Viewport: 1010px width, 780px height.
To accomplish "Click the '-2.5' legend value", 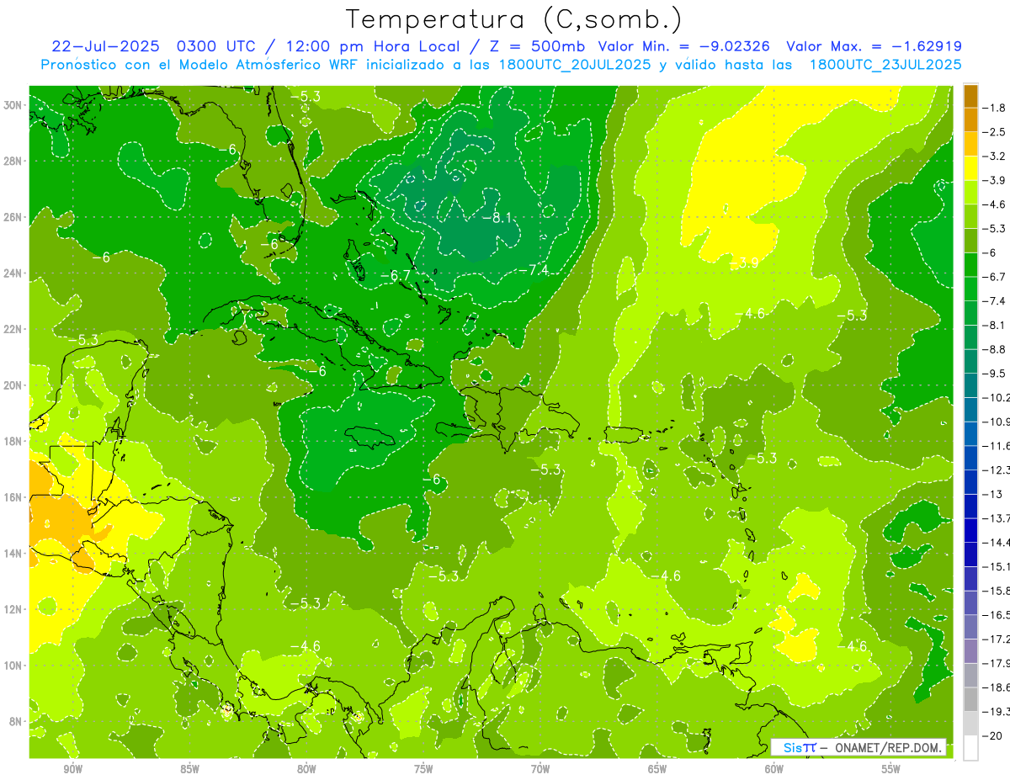I will tap(996, 132).
